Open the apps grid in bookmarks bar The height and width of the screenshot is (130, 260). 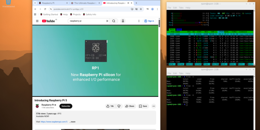[35, 14]
